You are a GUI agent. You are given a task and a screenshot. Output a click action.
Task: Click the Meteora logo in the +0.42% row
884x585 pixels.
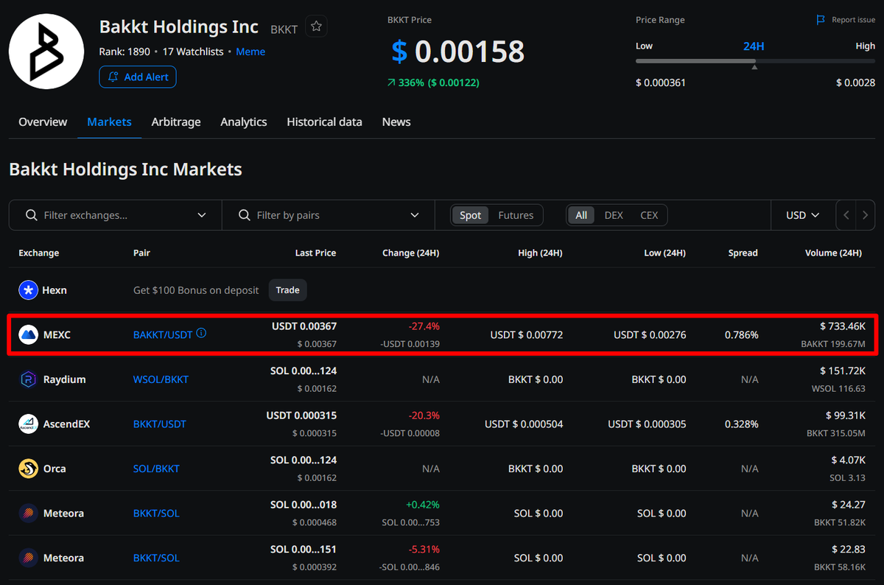[28, 514]
